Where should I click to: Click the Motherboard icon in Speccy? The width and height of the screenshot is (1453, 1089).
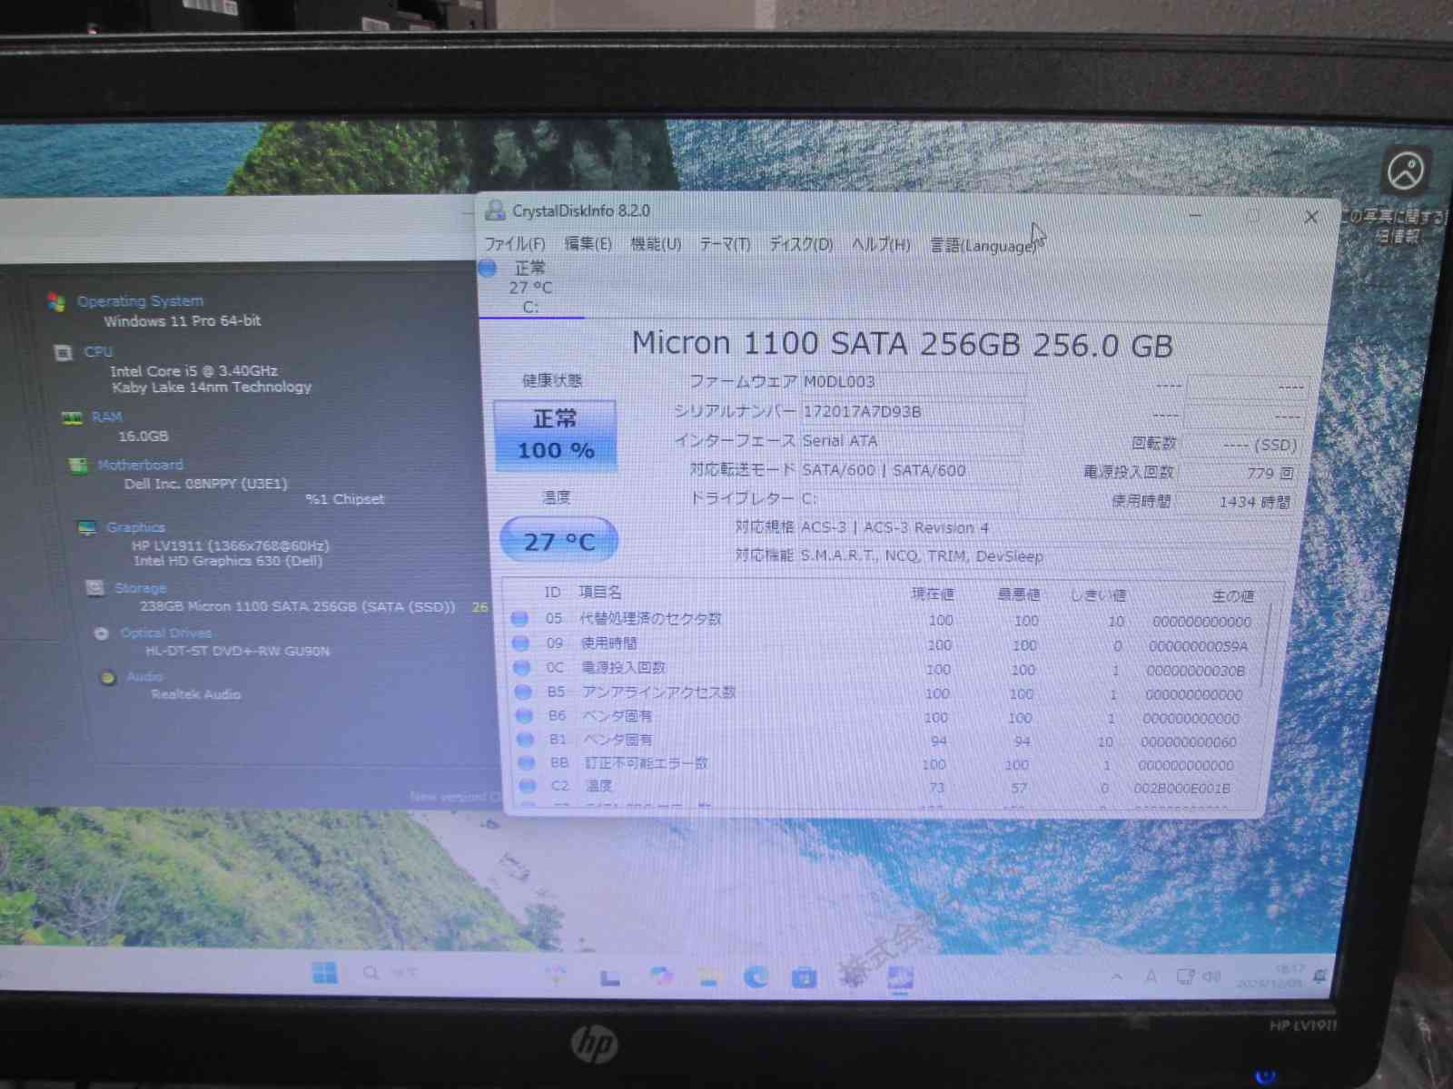click(x=78, y=466)
